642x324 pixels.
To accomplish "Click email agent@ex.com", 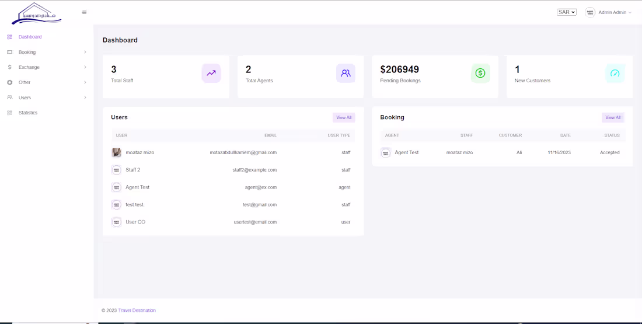I will [261, 187].
